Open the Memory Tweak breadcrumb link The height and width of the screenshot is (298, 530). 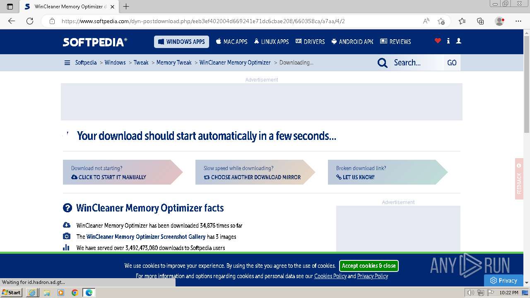tap(174, 62)
